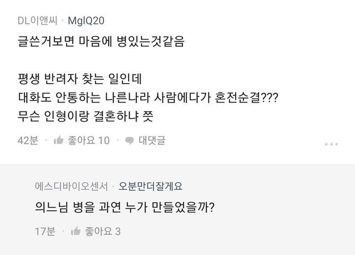Viewport: 355px width, 255px height.
Task: Tap 좋아요 3 like label on reply
Action: [102, 231]
